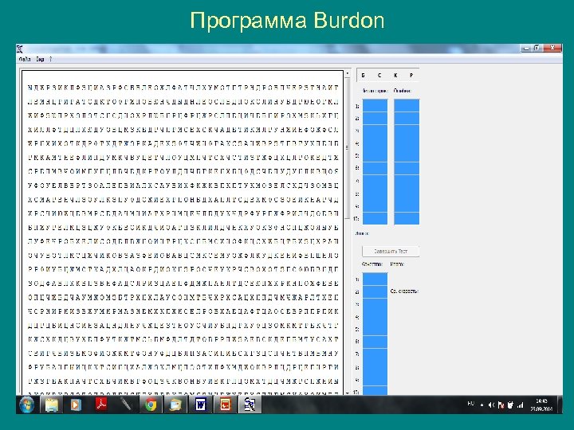Open the Вид menu
Image resolution: width=574 pixels, height=430 pixels.
point(40,59)
